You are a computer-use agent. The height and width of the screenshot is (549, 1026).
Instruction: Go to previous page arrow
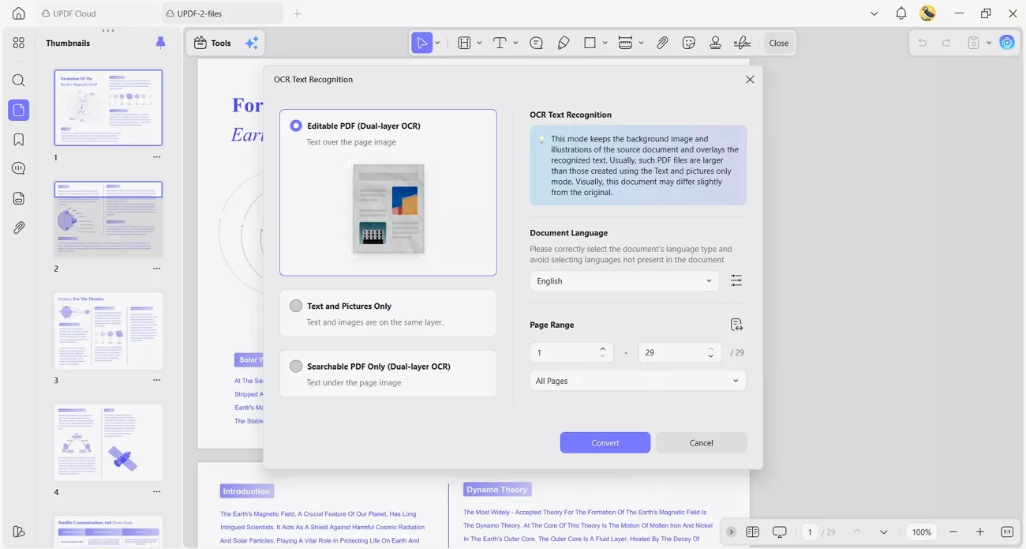click(857, 532)
